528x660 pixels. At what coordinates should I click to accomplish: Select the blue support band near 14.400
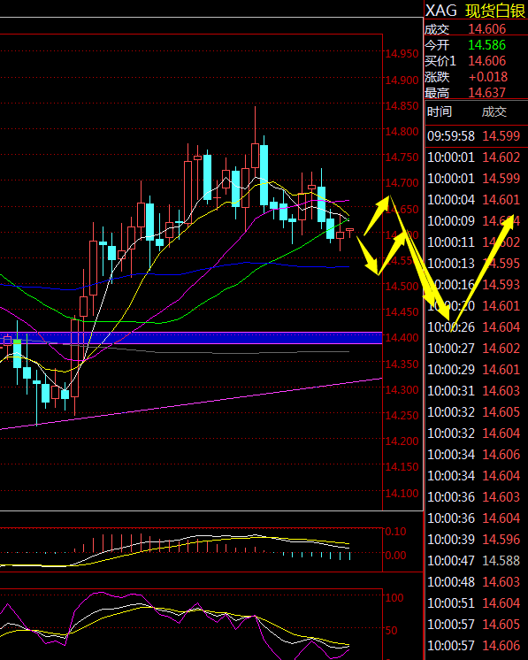[191, 338]
